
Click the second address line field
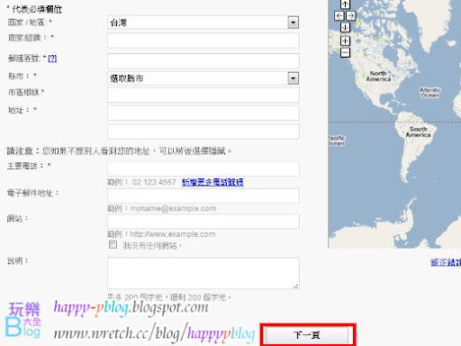coord(203,132)
